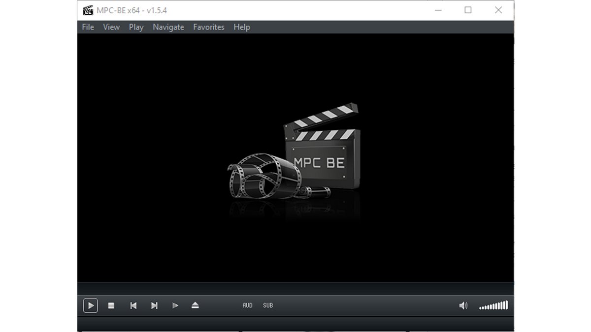Toggle subtitles with the SUB button
Viewport: 591px width, 332px height.
click(x=267, y=305)
